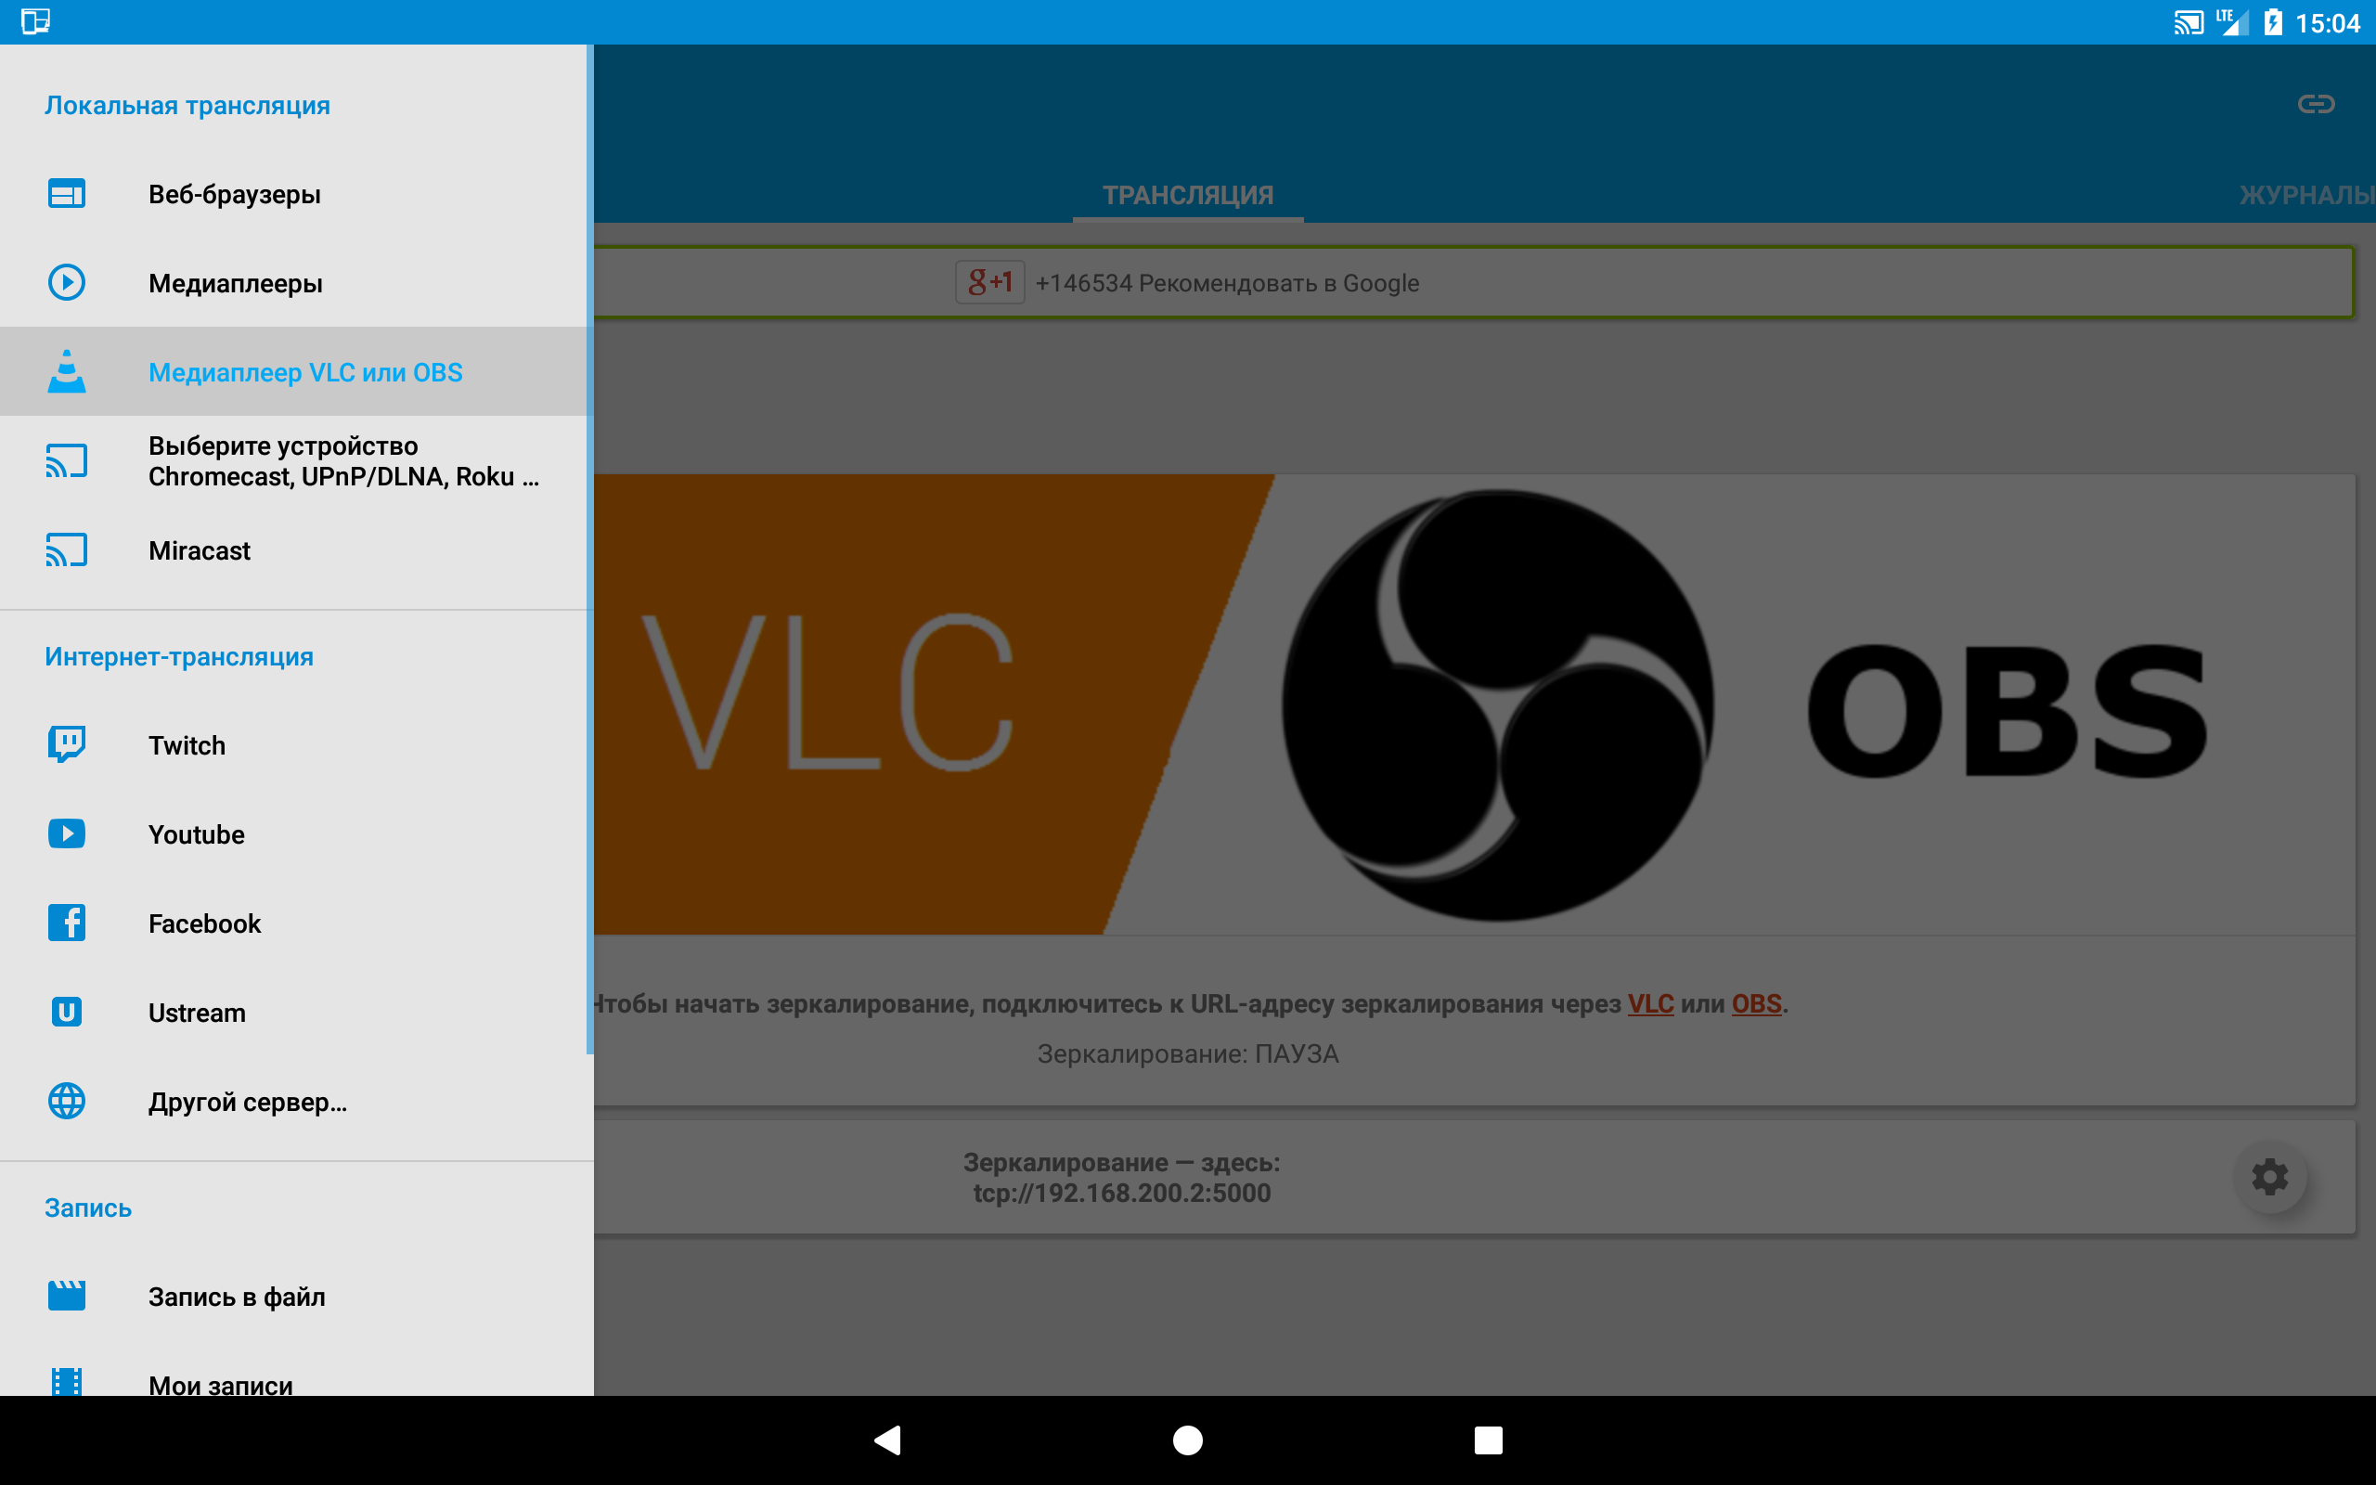Choose Выберите устройство Chromecast, UPnP/DLNA, Roku
This screenshot has height=1485, width=2376.
[x=294, y=460]
